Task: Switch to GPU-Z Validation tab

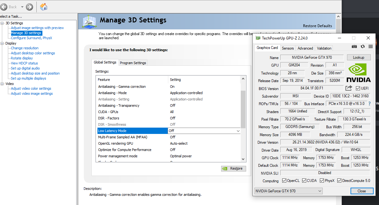Action: tap(324, 48)
